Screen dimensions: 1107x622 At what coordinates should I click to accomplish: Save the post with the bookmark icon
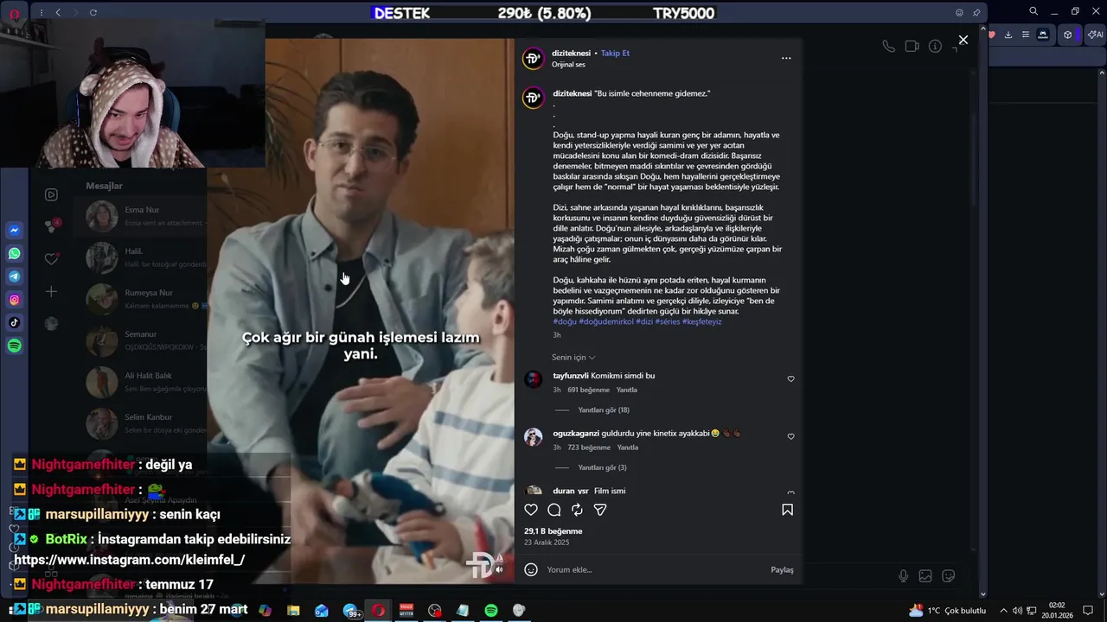click(787, 510)
